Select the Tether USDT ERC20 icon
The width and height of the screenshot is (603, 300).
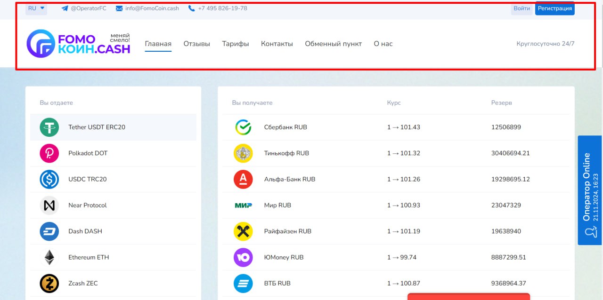click(x=49, y=127)
